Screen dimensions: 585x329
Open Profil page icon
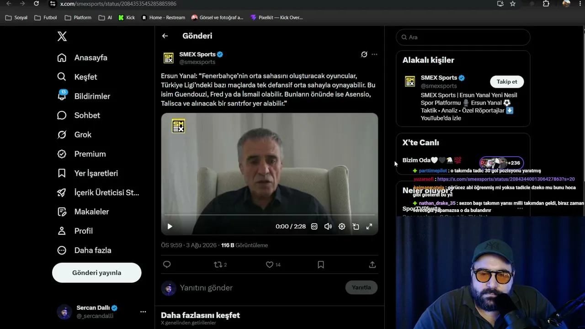(62, 231)
